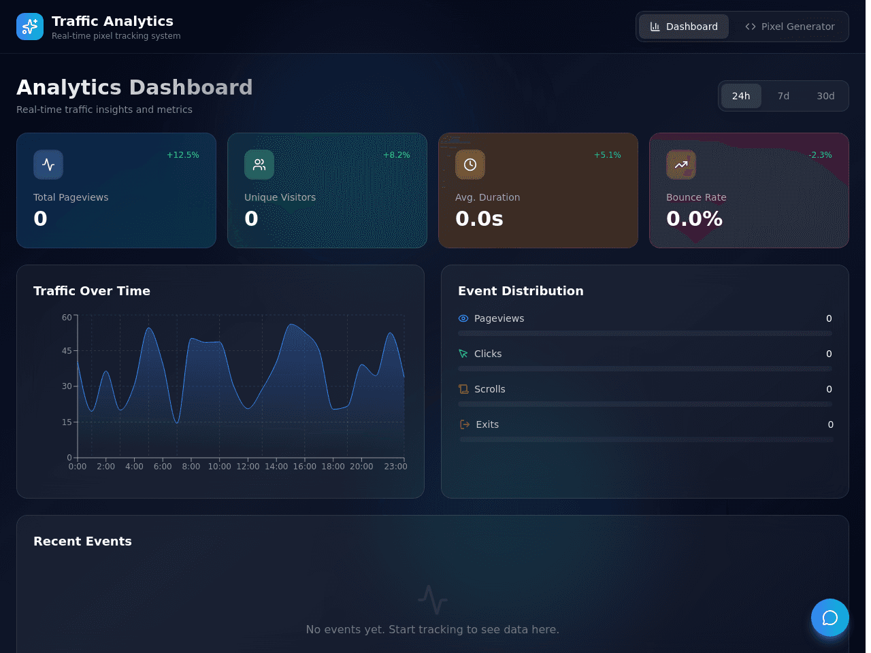This screenshot has height=653, width=871.
Task: Click the Traffic Analytics app title
Action: tap(112, 21)
